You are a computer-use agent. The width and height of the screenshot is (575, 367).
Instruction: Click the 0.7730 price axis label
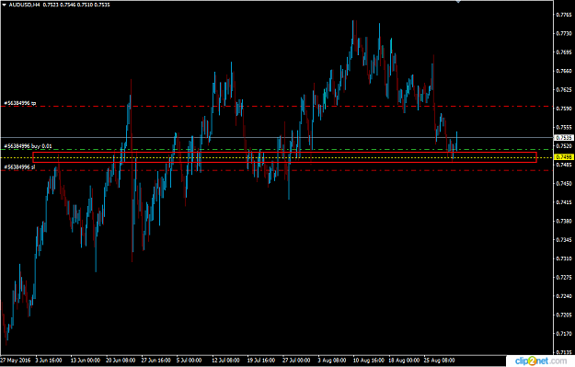(564, 33)
